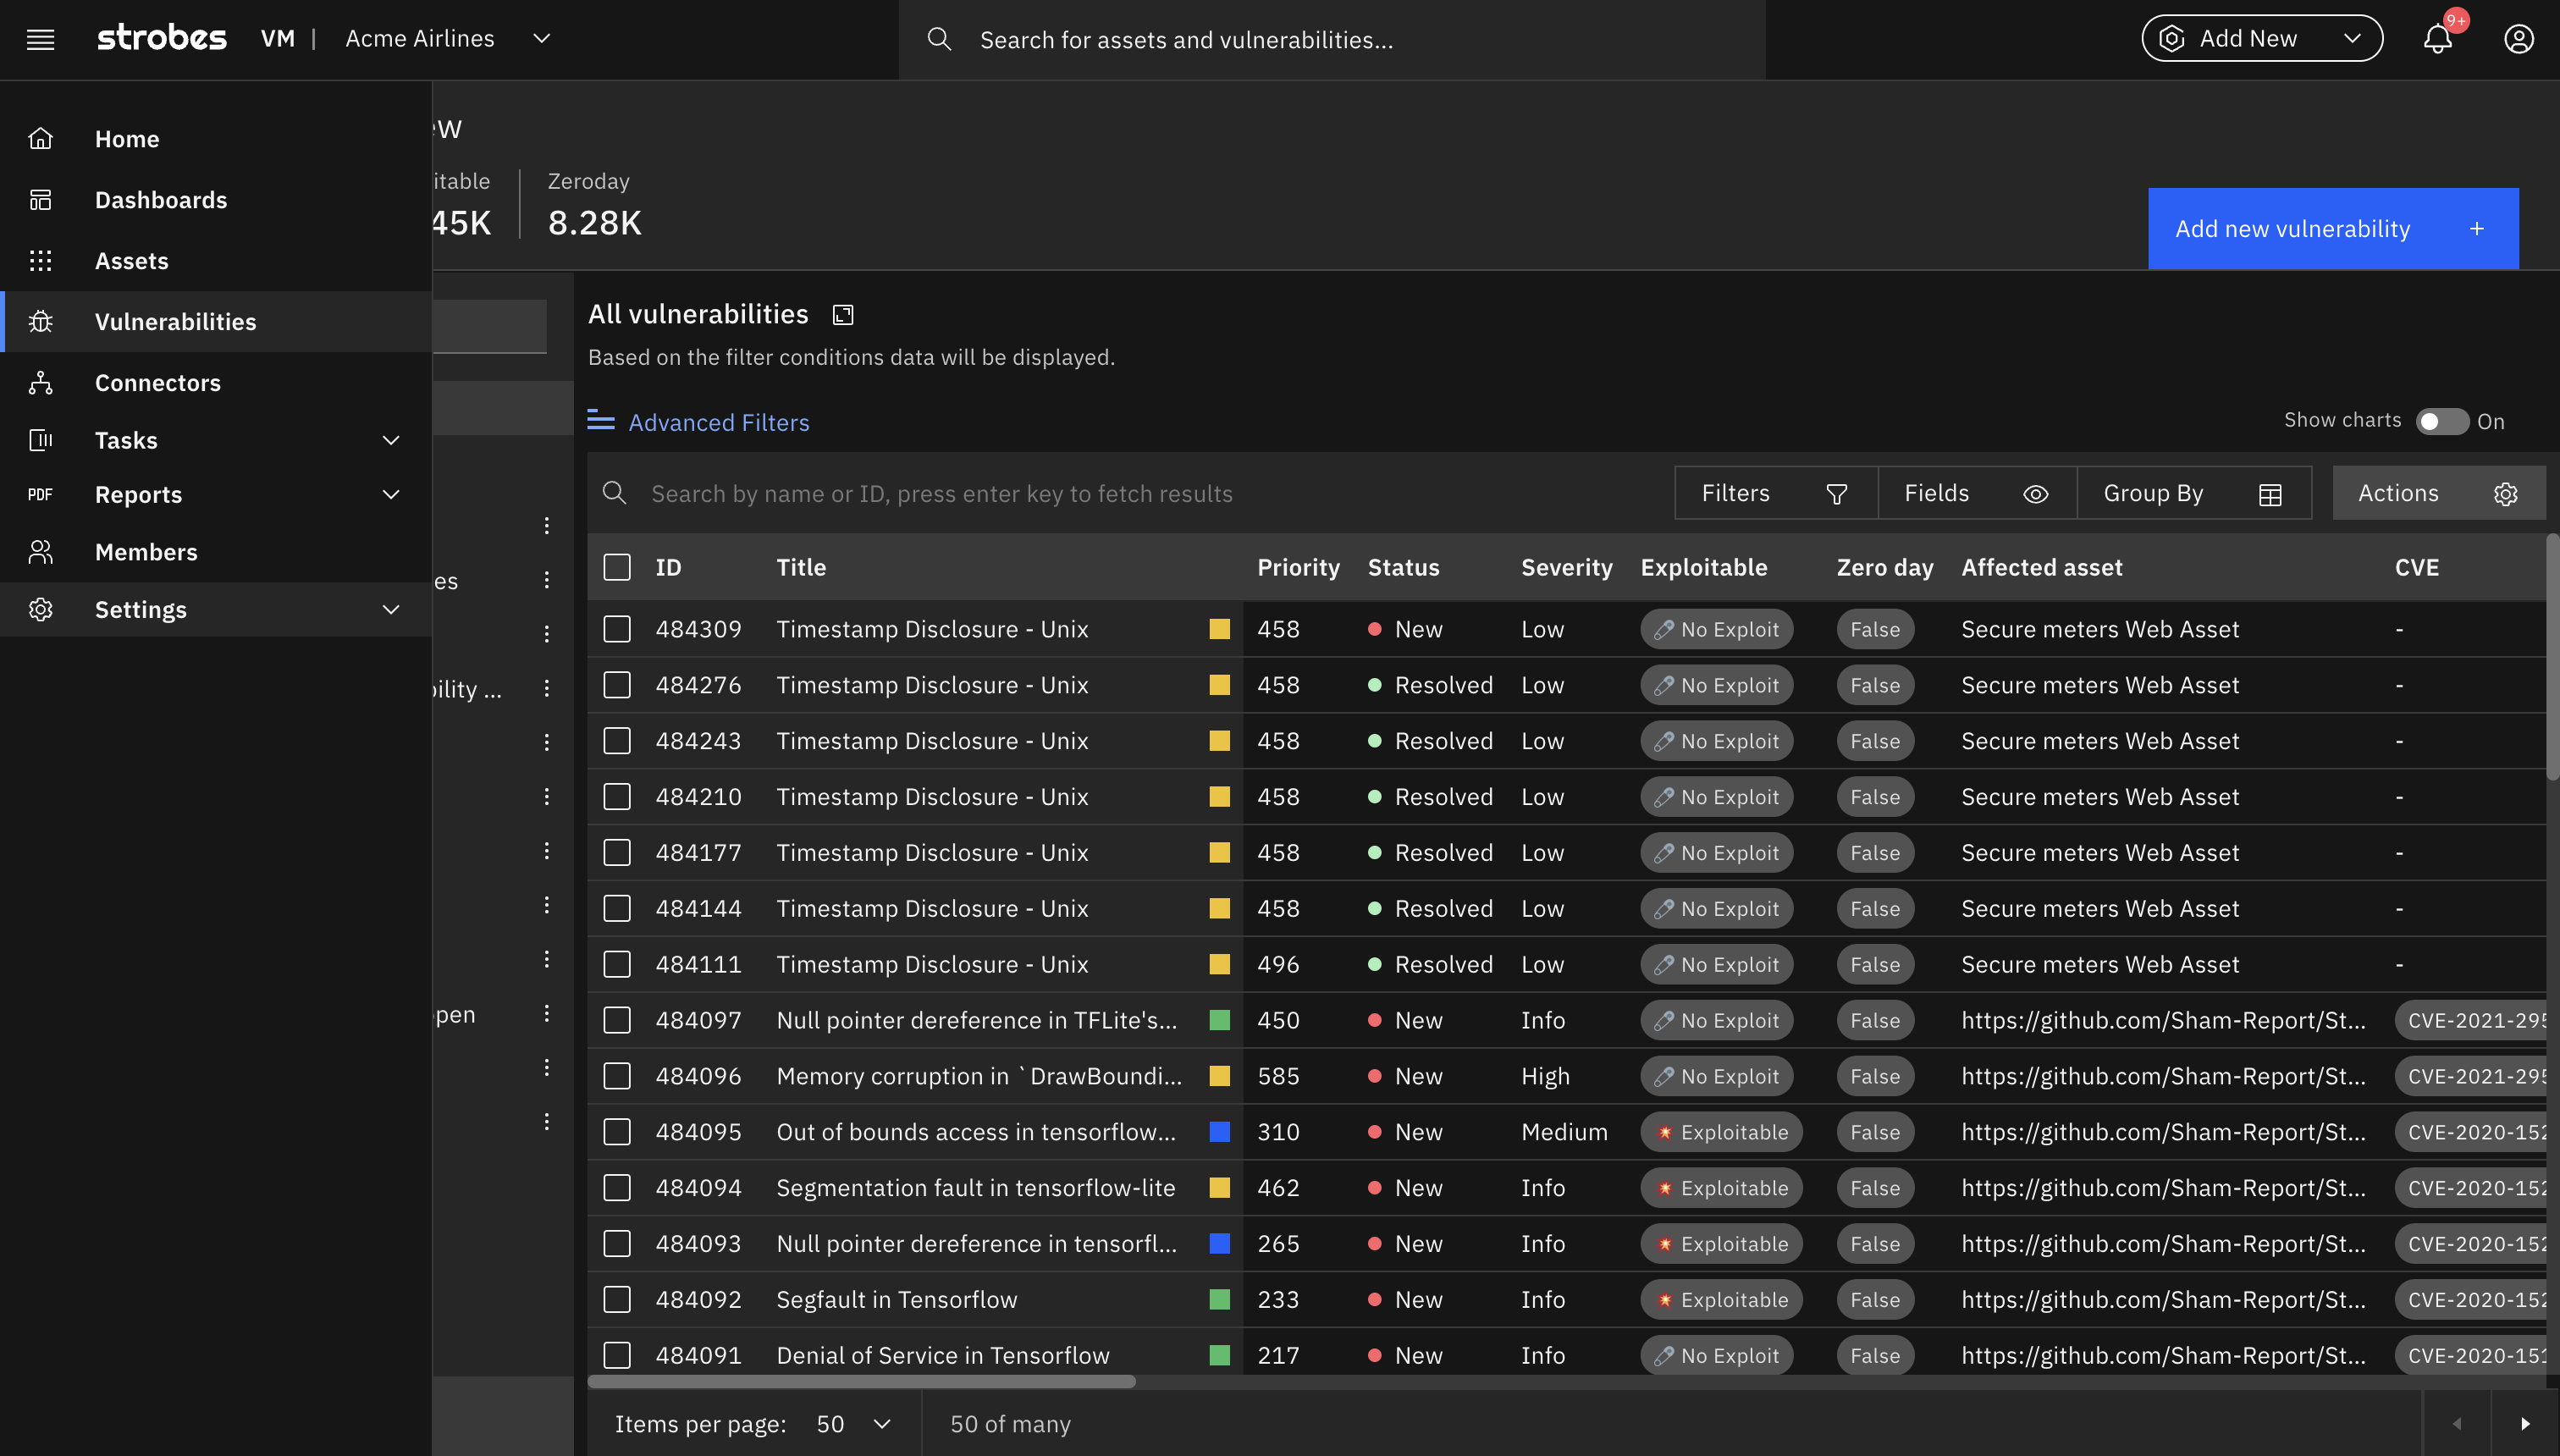Open the Filters dropdown
The image size is (2560, 1456).
tap(1776, 493)
